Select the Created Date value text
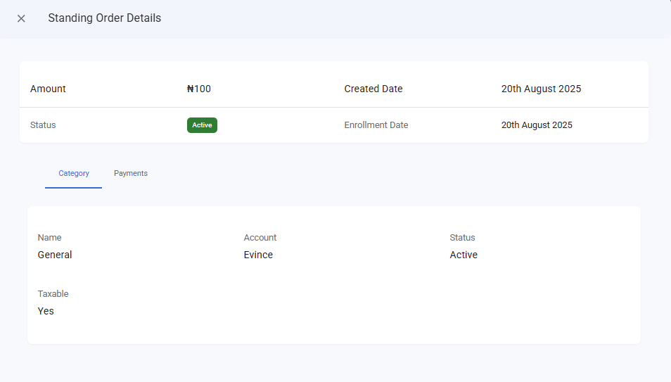Viewport: 671px width, 382px height. [x=541, y=89]
